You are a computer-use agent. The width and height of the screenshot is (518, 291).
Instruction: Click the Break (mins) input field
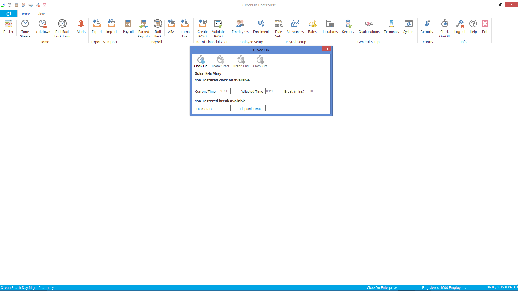tap(315, 91)
